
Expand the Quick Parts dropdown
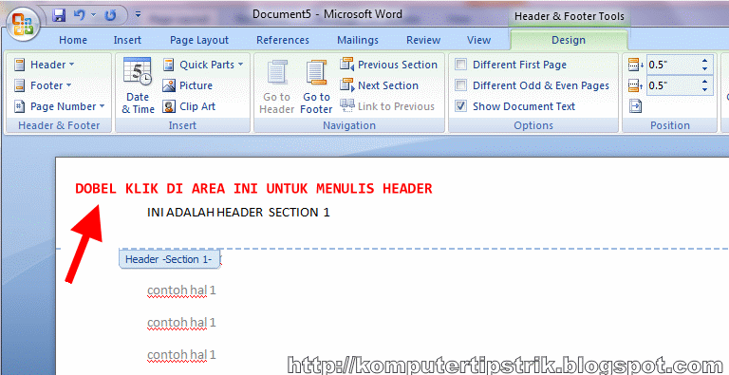tap(203, 65)
